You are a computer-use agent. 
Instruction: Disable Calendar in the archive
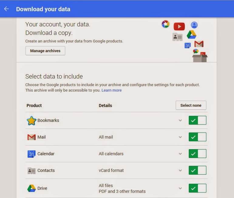[198, 153]
